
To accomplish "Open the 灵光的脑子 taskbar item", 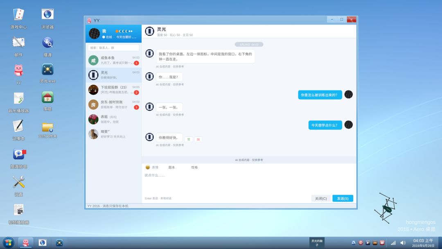I will click(317, 243).
